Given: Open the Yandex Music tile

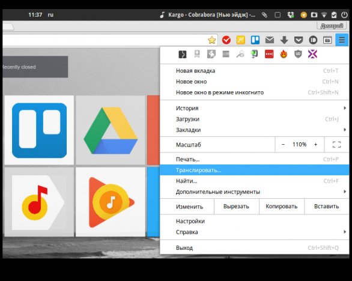Looking at the screenshot, I should (x=39, y=202).
